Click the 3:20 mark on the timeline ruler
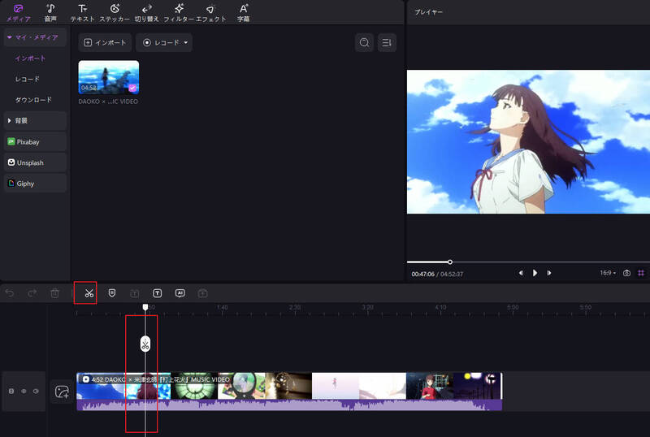The width and height of the screenshot is (650, 437). point(368,307)
